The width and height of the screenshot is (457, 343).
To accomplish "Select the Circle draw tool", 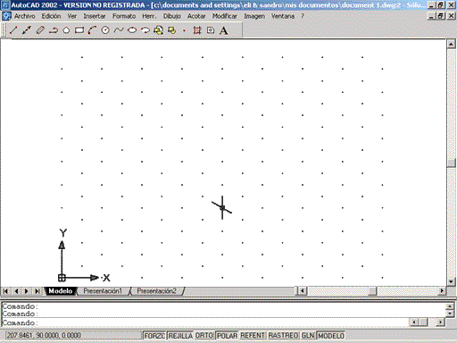I will (105, 30).
